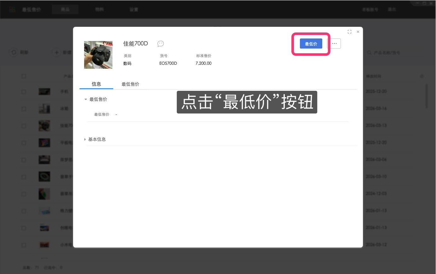Maximize the product dialog with the fullscreen icon
This screenshot has height=274, width=436.
tap(349, 32)
